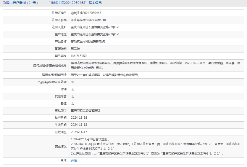Open the 详情 link in the last row

pyautogui.click(x=74, y=160)
